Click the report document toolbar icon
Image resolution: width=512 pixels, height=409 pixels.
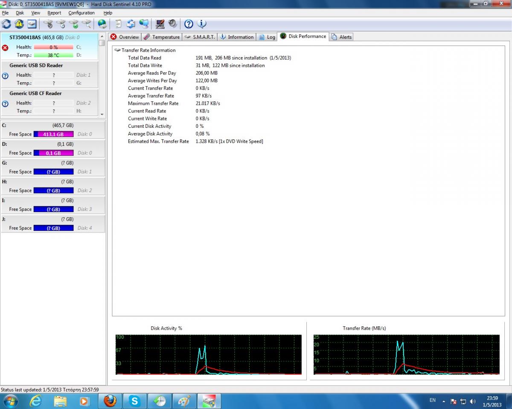coord(118,24)
